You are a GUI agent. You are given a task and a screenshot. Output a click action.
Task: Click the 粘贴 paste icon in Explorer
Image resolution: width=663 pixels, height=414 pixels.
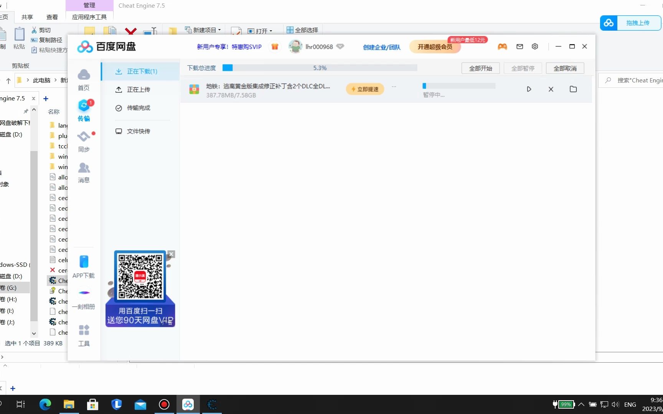pos(19,34)
